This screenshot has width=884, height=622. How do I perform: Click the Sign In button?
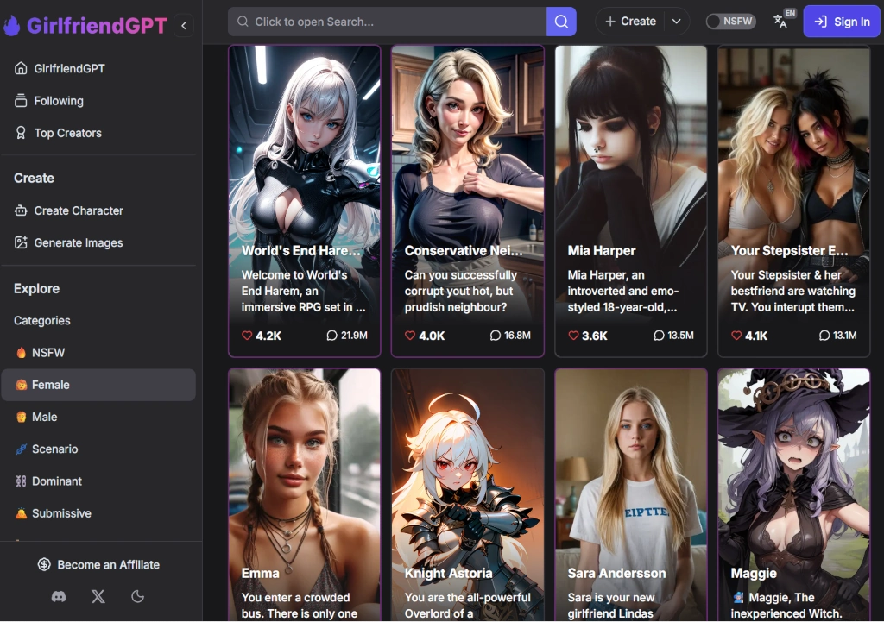tap(841, 21)
